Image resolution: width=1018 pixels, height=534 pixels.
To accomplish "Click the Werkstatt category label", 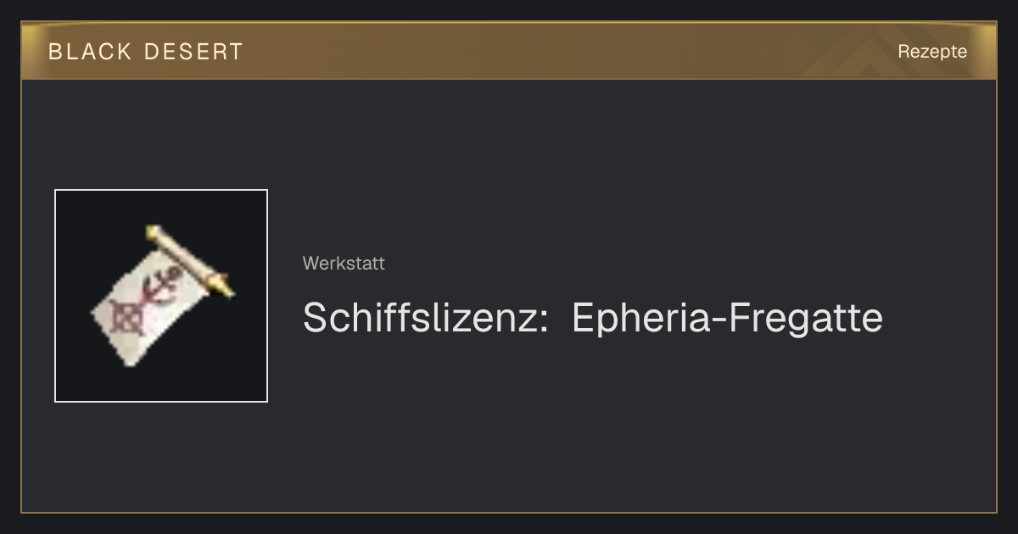I will pos(344,263).
